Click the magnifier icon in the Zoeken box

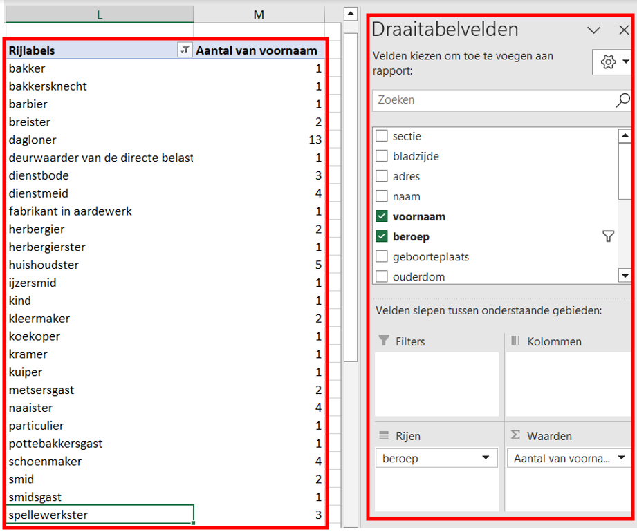tap(621, 100)
